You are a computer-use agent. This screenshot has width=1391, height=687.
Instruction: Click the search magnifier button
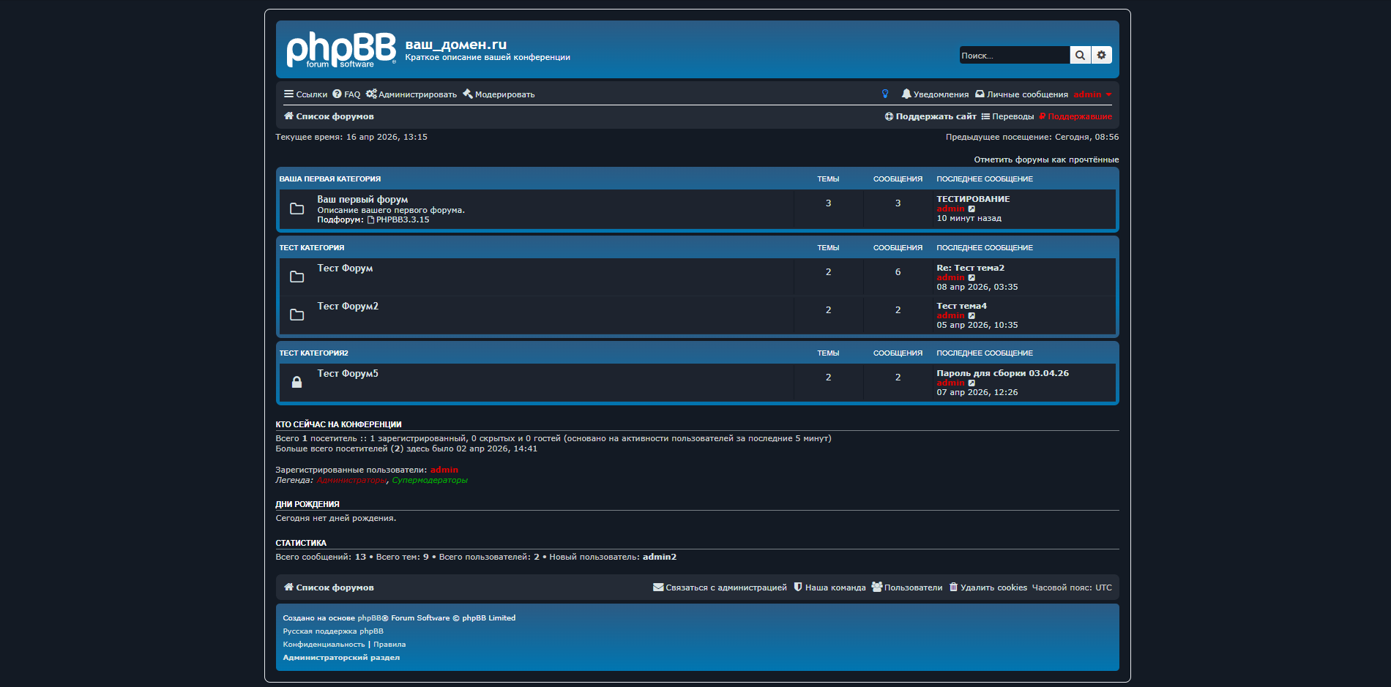pyautogui.click(x=1080, y=56)
